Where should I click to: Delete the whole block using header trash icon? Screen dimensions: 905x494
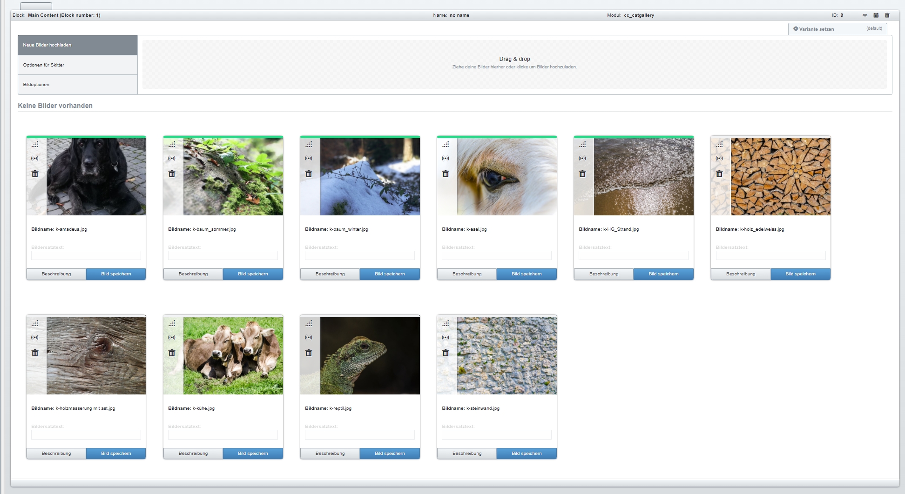click(887, 15)
